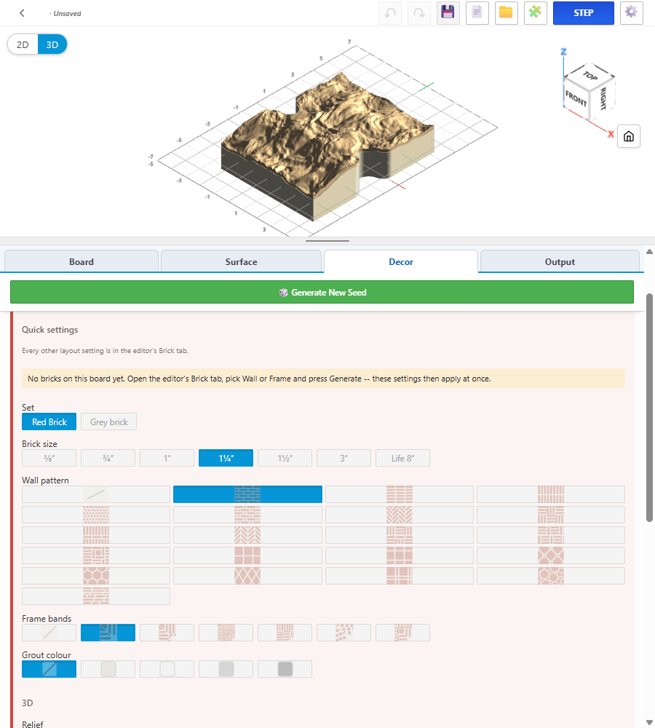The image size is (655, 728).
Task: Select the 'none' slash frame bands option
Action: click(x=49, y=633)
